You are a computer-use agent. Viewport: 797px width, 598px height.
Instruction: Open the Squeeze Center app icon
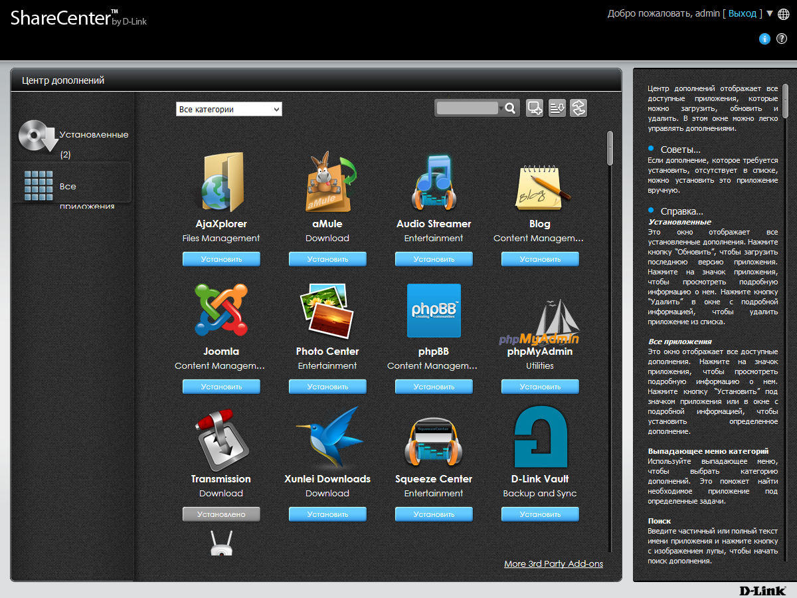tap(434, 441)
